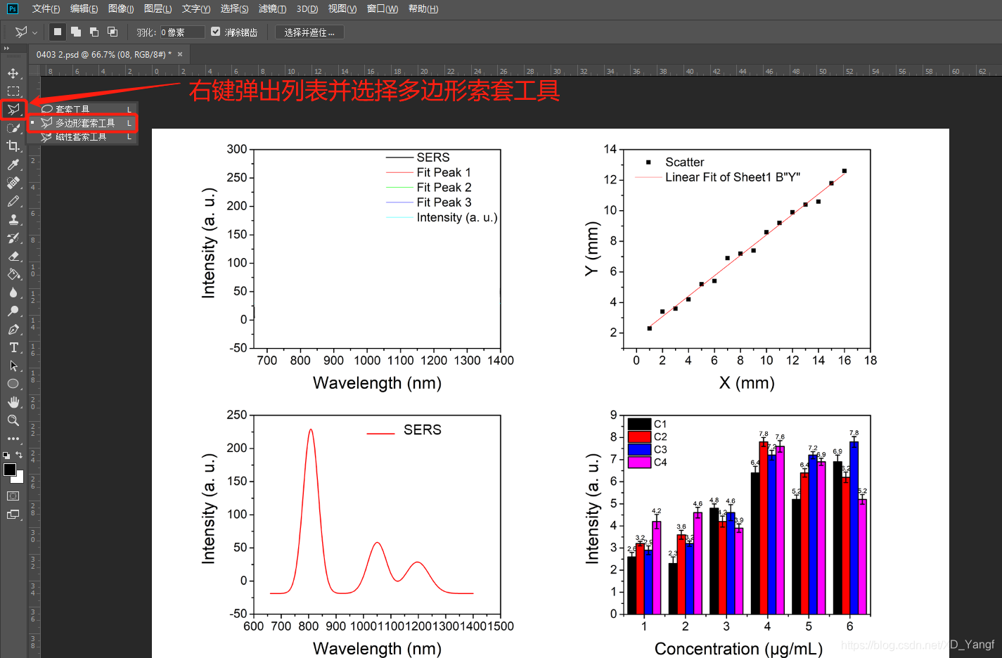Select the Quick Selection tool
The height and width of the screenshot is (658, 1002).
pos(13,128)
